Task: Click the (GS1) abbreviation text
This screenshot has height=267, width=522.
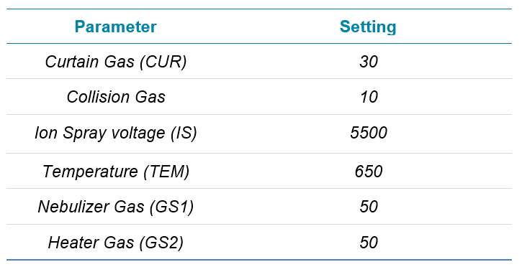Action: click(x=172, y=207)
